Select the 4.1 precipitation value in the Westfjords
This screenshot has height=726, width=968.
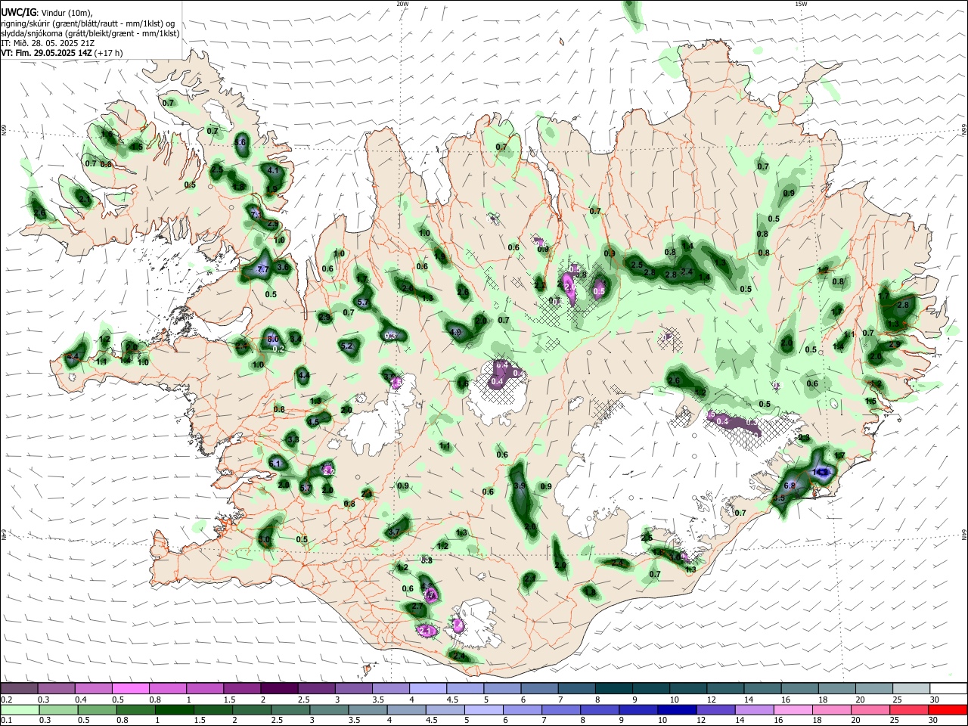coord(273,171)
